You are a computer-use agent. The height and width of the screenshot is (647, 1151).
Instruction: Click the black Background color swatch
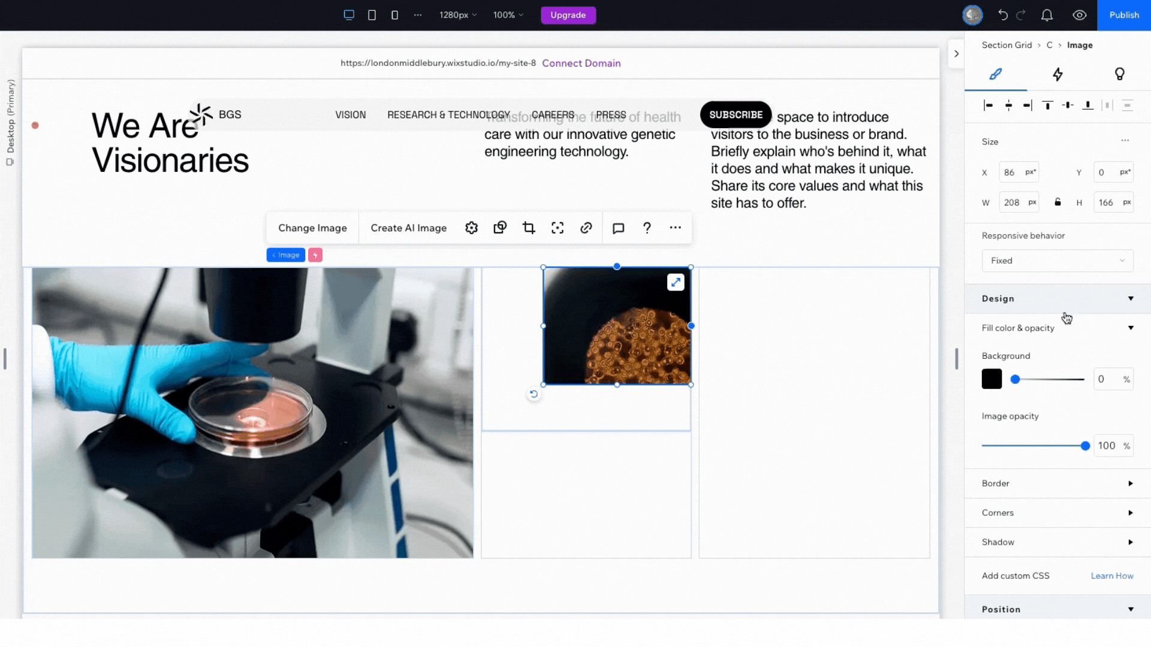tap(992, 379)
